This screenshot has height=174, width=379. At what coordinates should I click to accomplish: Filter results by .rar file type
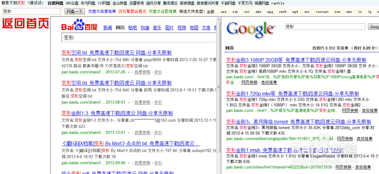(234, 12)
